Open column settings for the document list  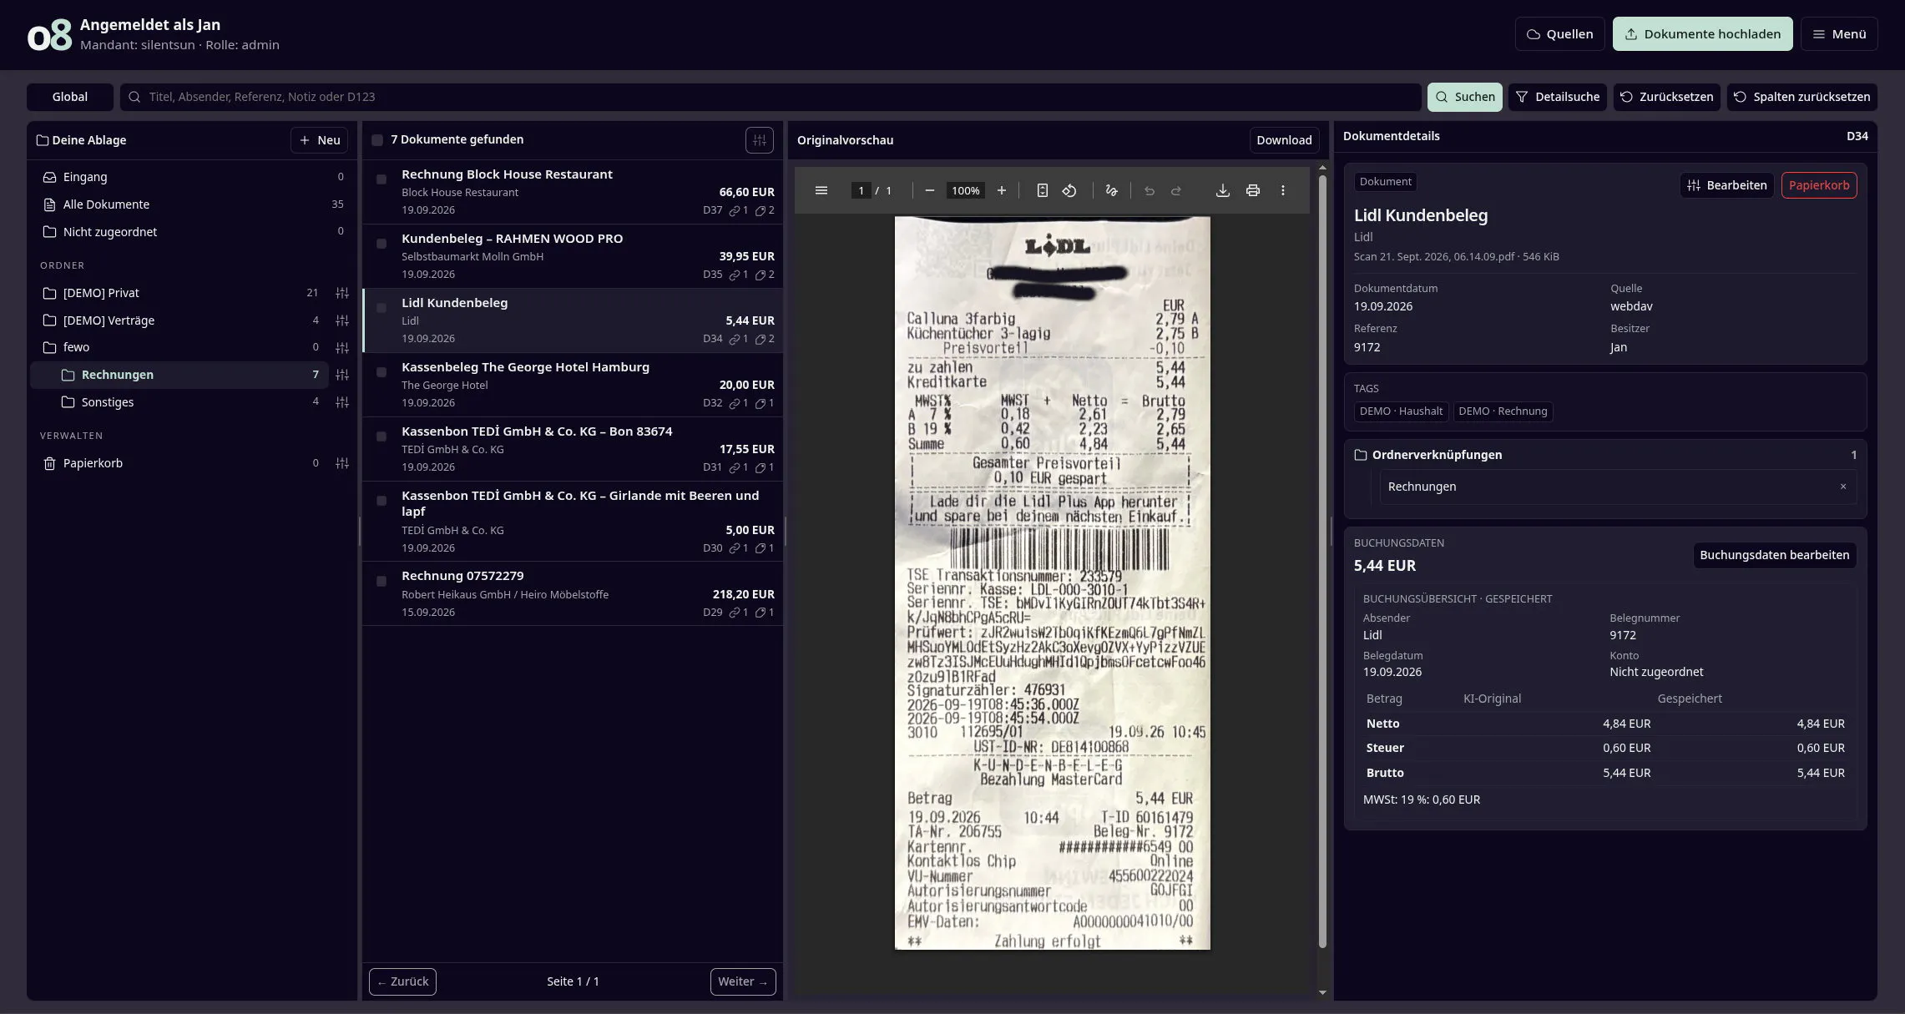[x=759, y=140]
